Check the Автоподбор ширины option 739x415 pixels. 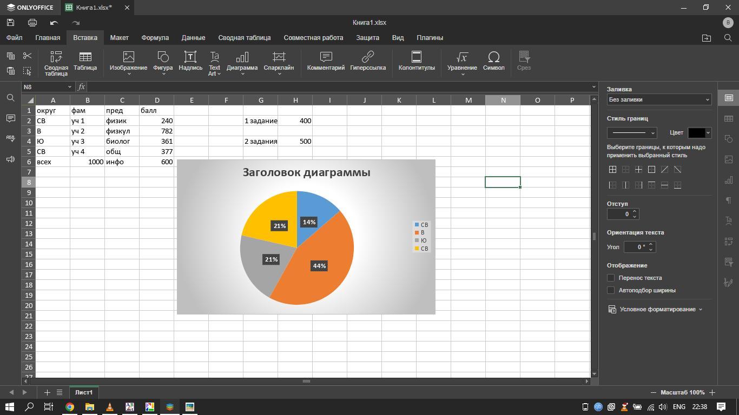[x=611, y=290]
